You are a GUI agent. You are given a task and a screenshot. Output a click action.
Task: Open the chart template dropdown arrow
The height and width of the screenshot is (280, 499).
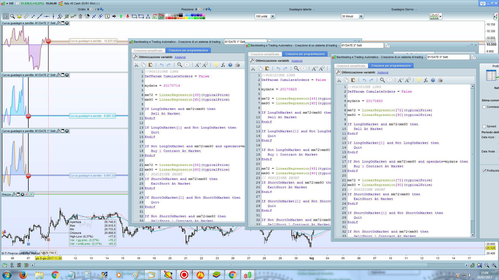[x=440, y=17]
